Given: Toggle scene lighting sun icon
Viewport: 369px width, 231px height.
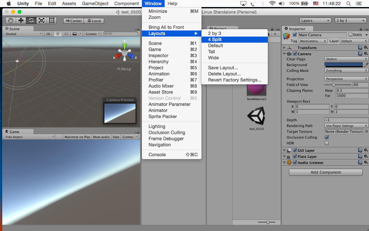Looking at the screenshot, I should click(x=58, y=34).
